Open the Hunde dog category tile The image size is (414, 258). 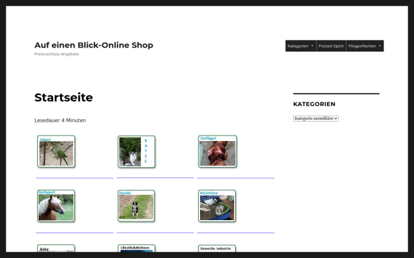coord(136,206)
